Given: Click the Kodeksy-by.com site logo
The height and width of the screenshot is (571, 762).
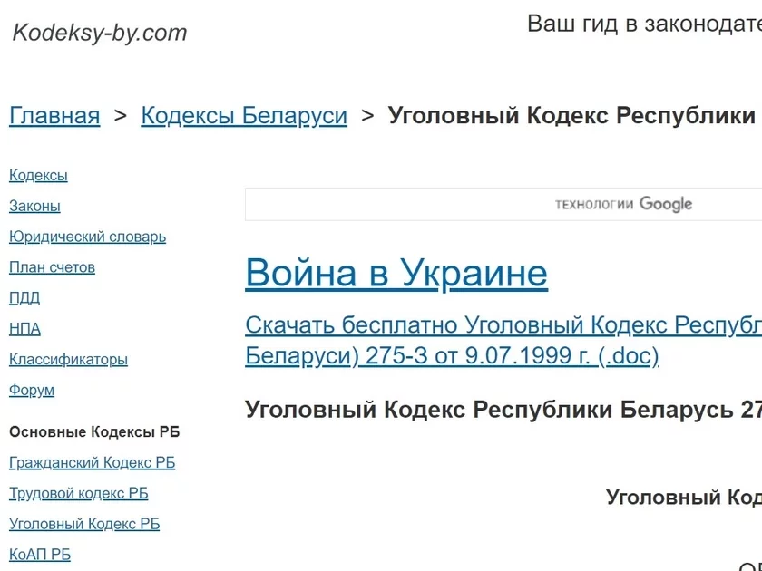Looking at the screenshot, I should pos(100,34).
